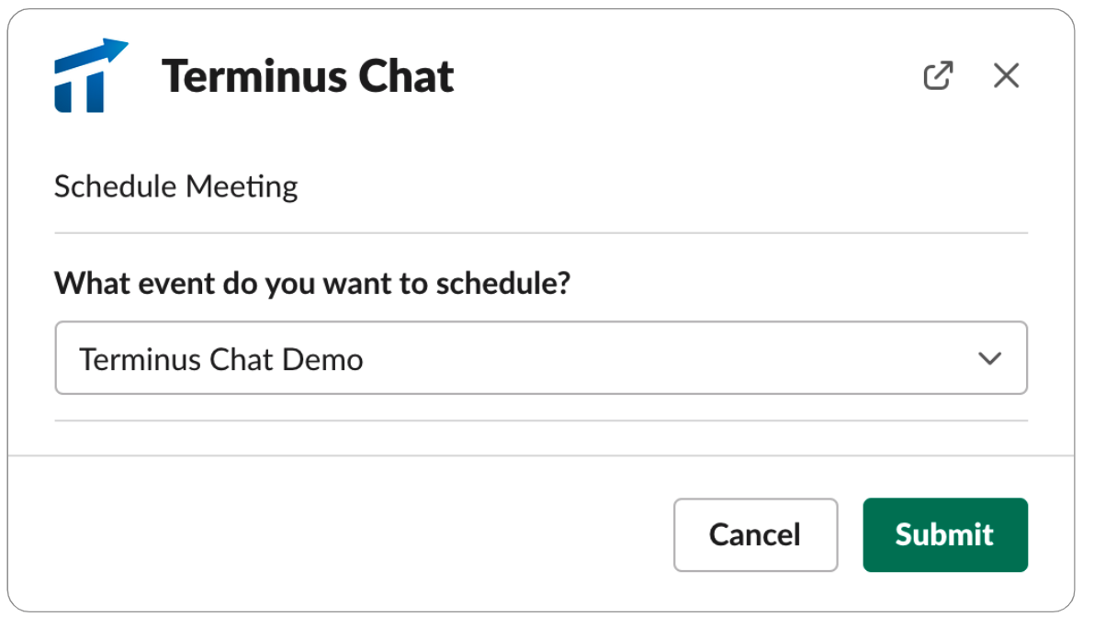Open the modal in a new window
Screen dimensions: 1094x628
pos(938,75)
